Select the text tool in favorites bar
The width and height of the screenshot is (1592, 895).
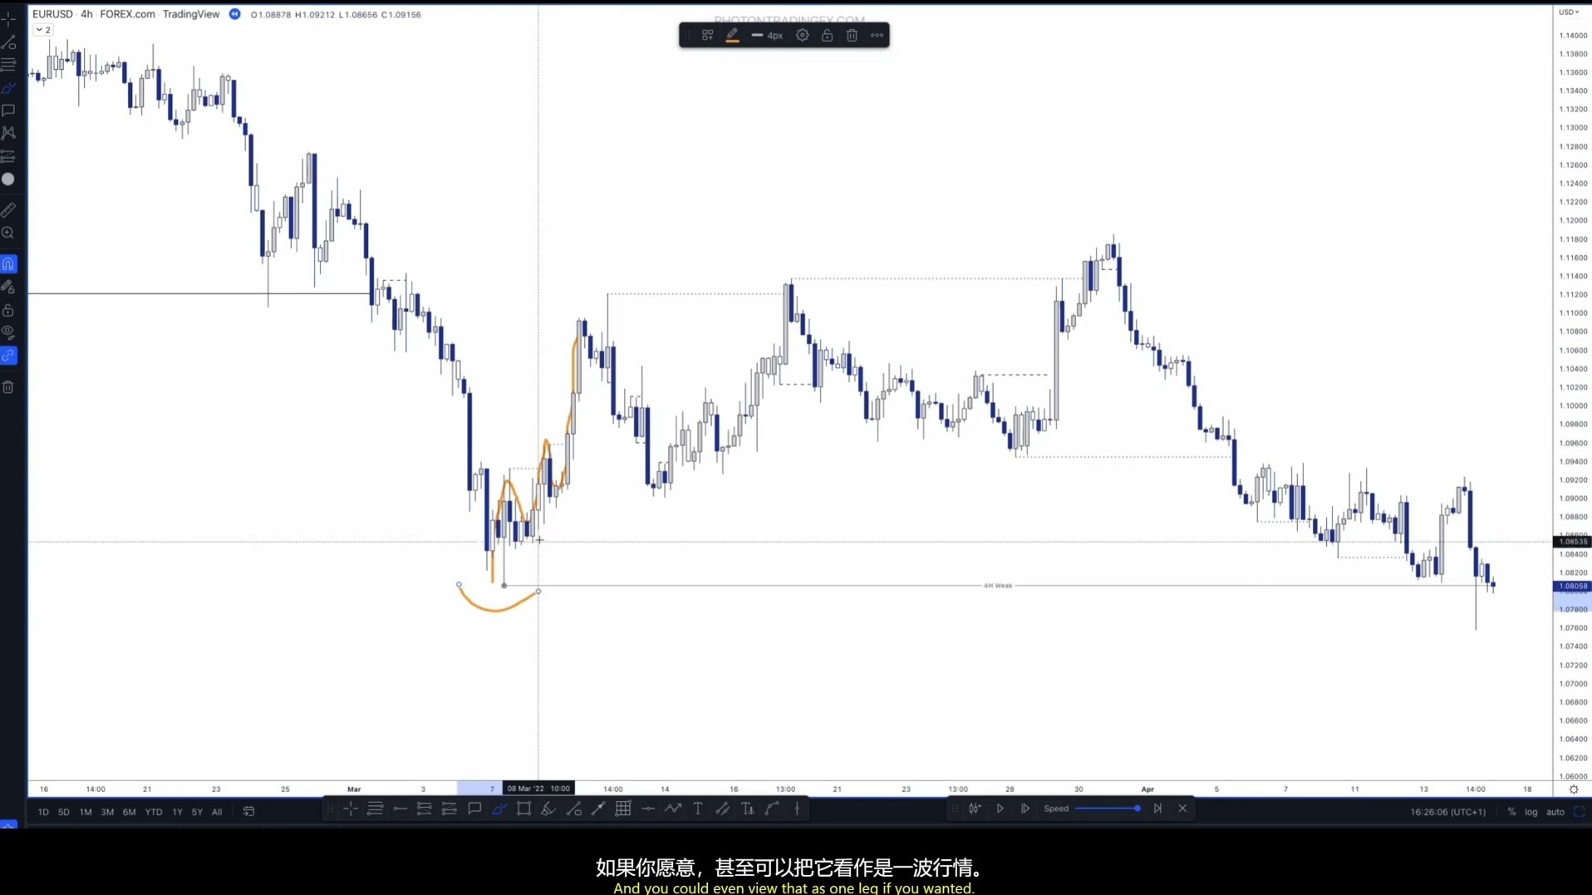point(698,809)
